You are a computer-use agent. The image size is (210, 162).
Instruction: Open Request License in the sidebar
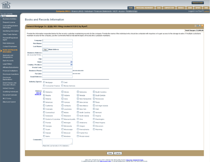[9, 22]
